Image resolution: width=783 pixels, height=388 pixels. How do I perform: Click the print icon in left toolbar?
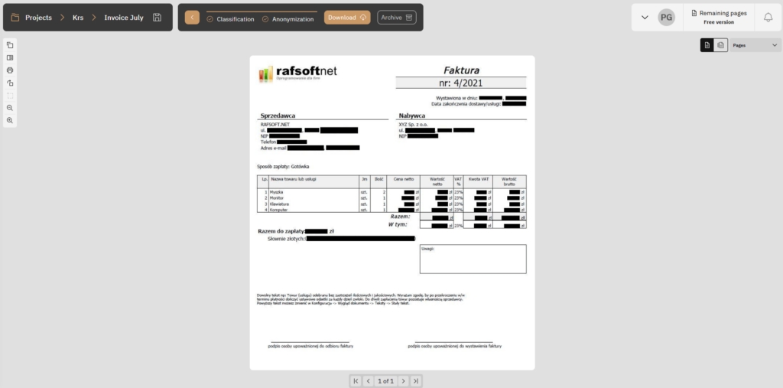[x=10, y=70]
